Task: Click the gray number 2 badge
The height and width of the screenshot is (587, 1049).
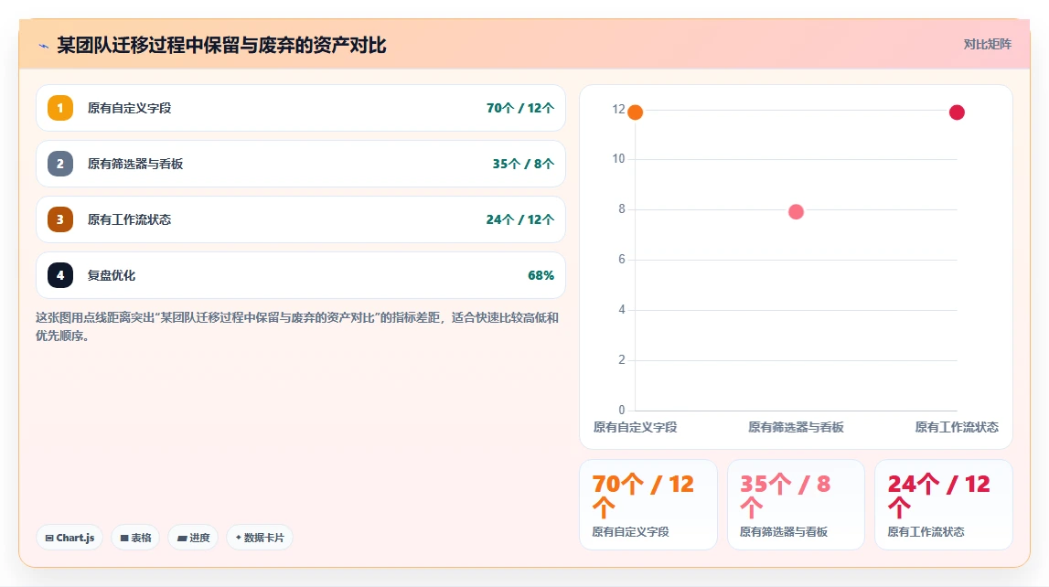Action: point(60,164)
